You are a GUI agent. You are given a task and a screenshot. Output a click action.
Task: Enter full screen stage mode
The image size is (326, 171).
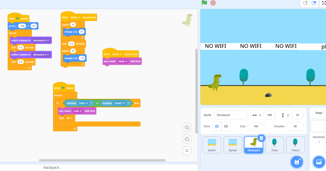click(324, 3)
